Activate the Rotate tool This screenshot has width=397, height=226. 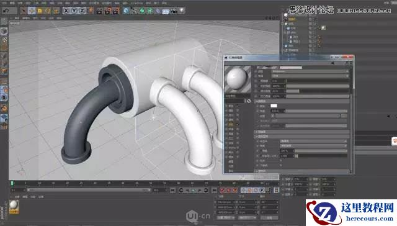(48, 11)
